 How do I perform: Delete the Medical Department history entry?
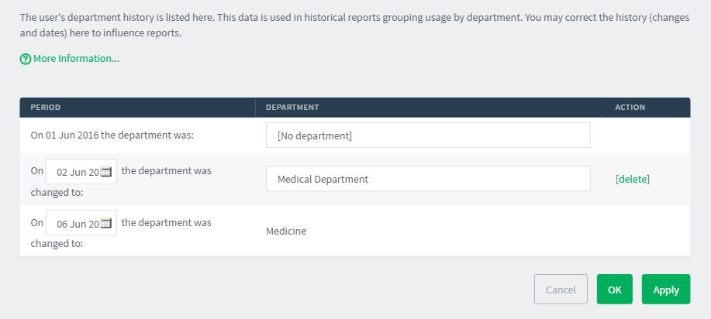point(633,179)
